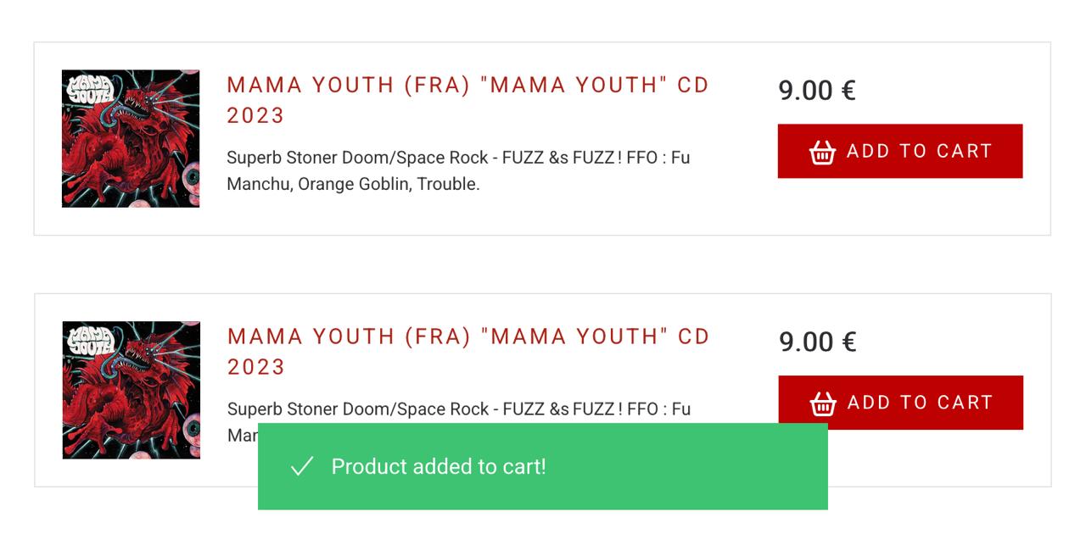Click basket icon in second Add to Cart button
This screenshot has height=556, width=1086.
click(x=823, y=403)
